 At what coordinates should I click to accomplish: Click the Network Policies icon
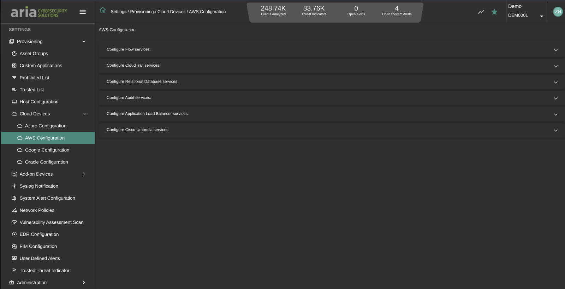coord(14,210)
